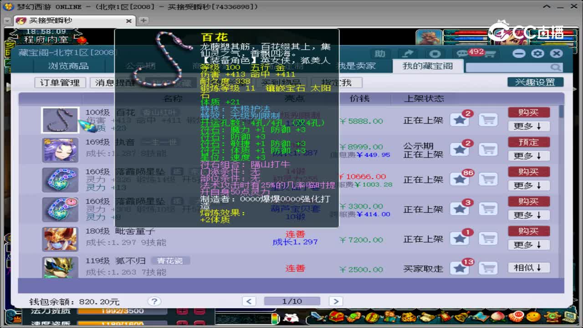The image size is (583, 328).
Task: Expand 相似 dropdown for 狐不归 row
Action: pos(528,268)
